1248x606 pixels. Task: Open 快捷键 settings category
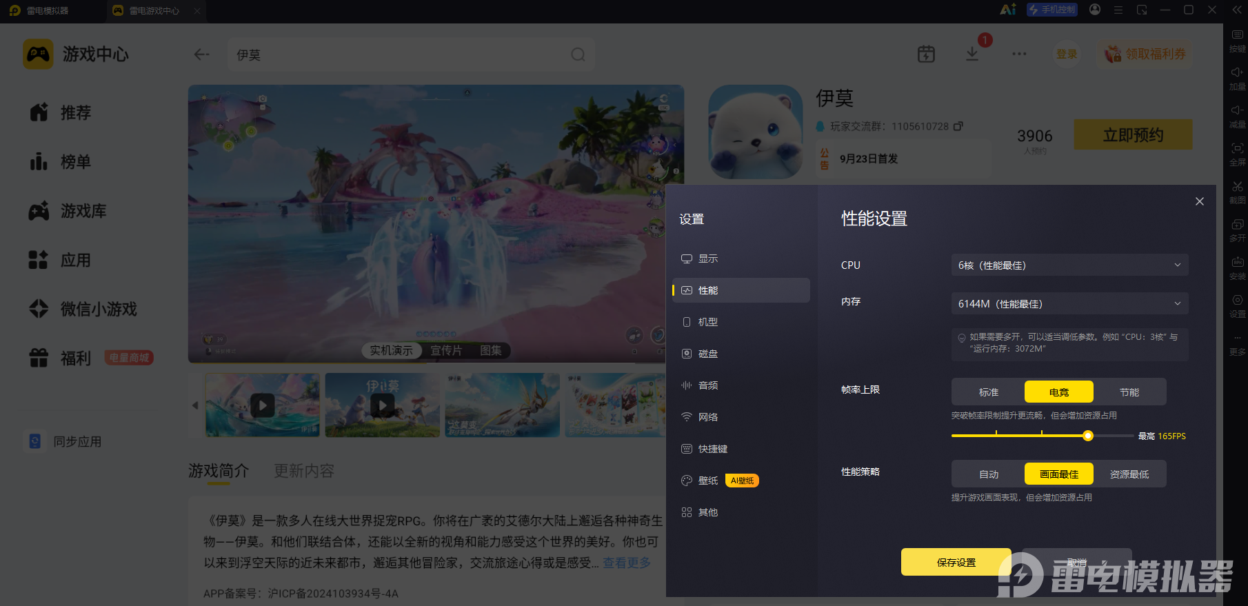point(741,449)
